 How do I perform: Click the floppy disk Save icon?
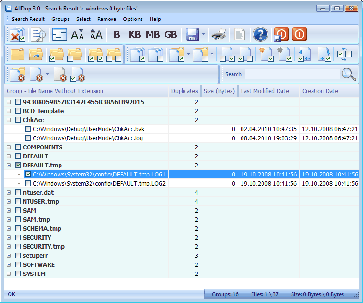[192, 34]
